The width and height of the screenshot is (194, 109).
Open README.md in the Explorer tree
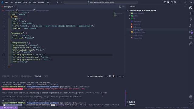tap(138, 35)
